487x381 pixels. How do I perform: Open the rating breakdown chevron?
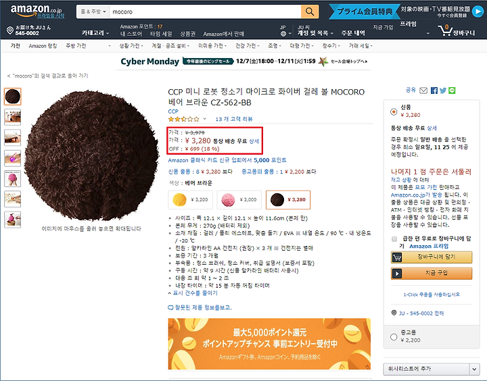point(205,119)
